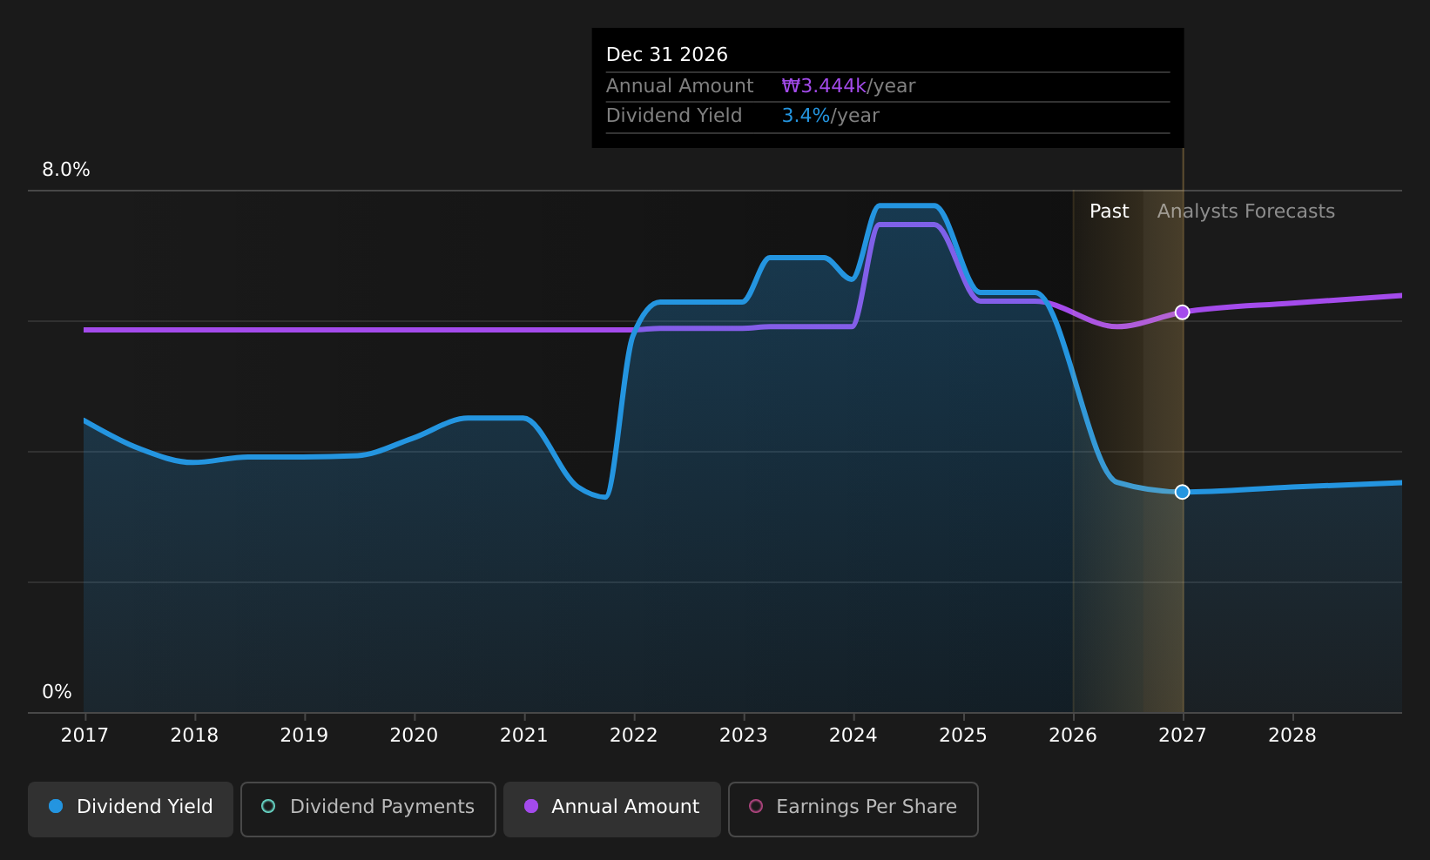The height and width of the screenshot is (860, 1430).
Task: Click the Annual Amount tooltip row label
Action: click(679, 86)
